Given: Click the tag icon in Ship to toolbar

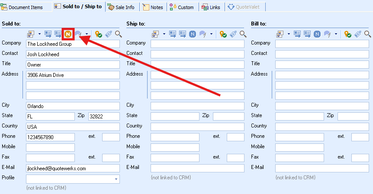Looking at the screenshot, I should pos(233,34).
